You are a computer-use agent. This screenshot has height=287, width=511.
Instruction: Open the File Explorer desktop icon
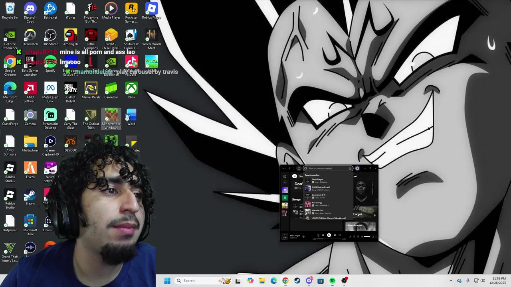[30, 144]
